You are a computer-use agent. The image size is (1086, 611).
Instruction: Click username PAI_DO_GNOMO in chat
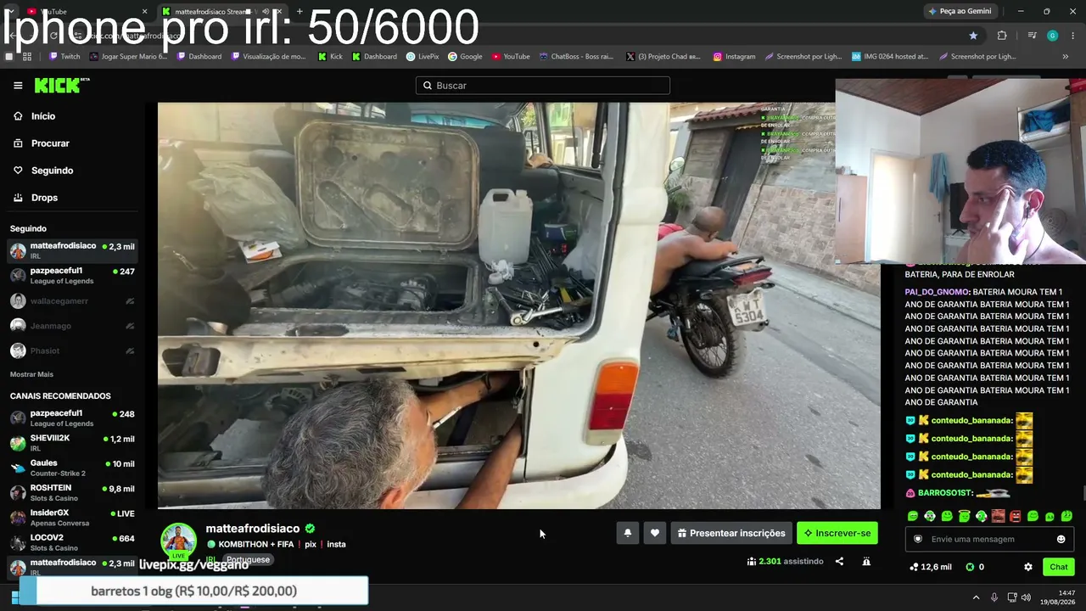(x=937, y=292)
